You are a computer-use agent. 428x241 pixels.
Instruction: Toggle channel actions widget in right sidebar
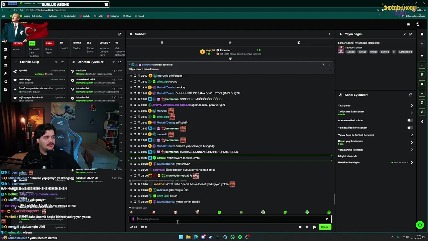click(422, 102)
